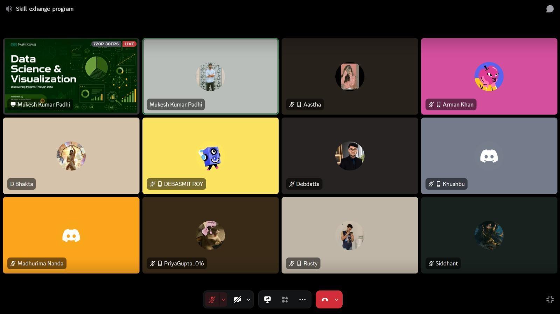Click the speaker icon beside Skill-exhange-program
This screenshot has width=560, height=314.
(x=9, y=9)
